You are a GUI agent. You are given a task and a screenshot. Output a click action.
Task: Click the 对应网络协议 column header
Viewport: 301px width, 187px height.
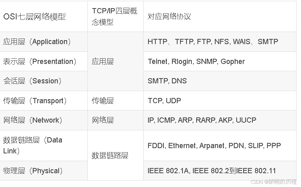click(169, 17)
